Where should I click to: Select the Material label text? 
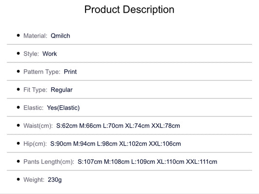pos(35,36)
